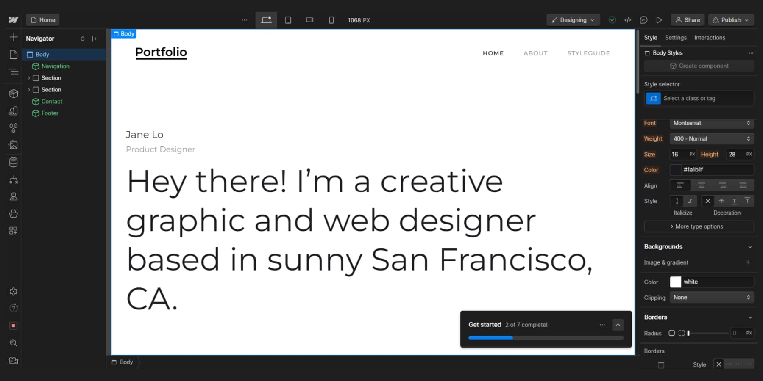Switch to the tablet breakpoint view

[288, 20]
